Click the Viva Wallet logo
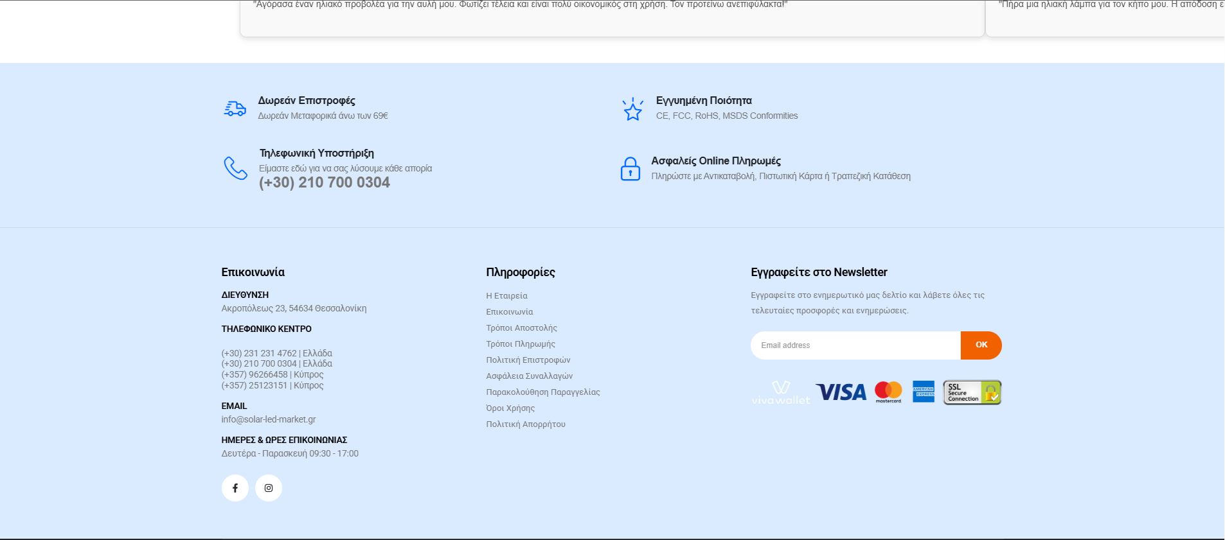This screenshot has width=1225, height=540. click(x=781, y=392)
